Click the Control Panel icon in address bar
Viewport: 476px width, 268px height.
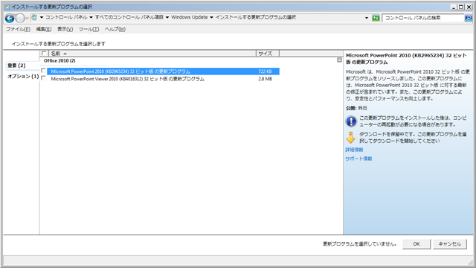click(x=34, y=18)
